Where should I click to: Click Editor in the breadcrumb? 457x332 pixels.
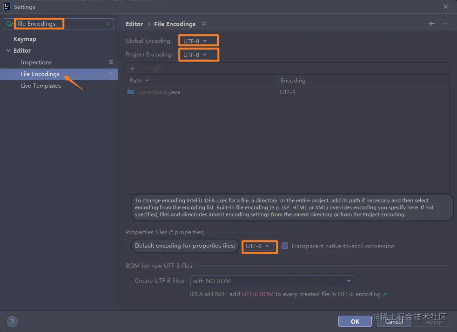pos(134,24)
